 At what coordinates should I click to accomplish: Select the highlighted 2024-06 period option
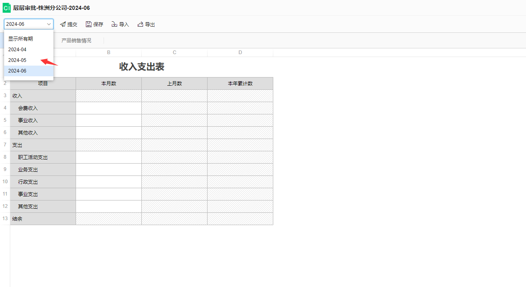tap(17, 71)
